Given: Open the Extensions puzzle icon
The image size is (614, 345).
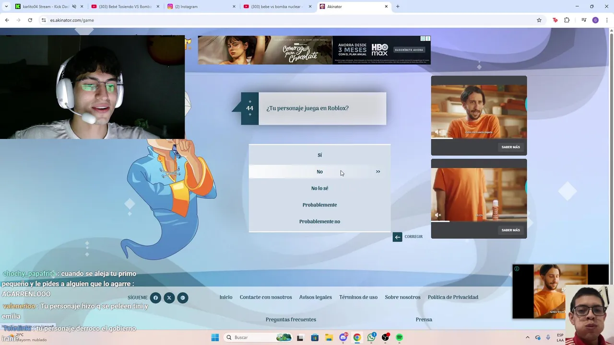Looking at the screenshot, I should 567,20.
